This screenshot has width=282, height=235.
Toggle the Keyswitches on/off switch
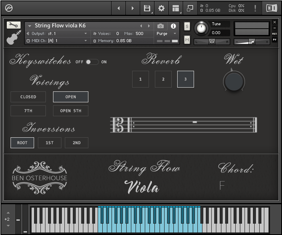point(92,62)
